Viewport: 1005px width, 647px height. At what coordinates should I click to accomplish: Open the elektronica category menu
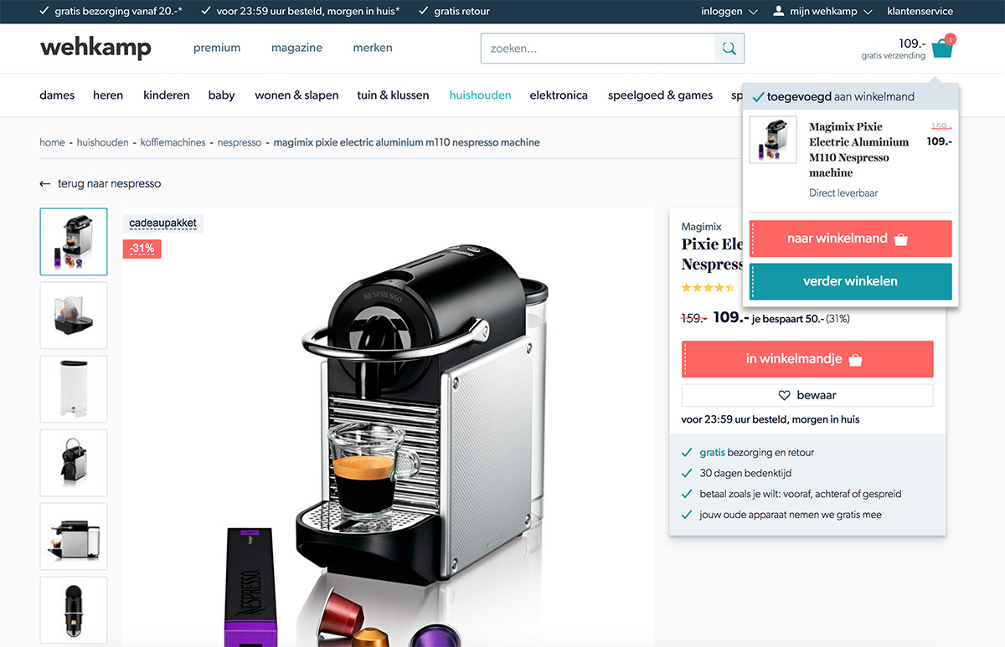click(x=559, y=95)
